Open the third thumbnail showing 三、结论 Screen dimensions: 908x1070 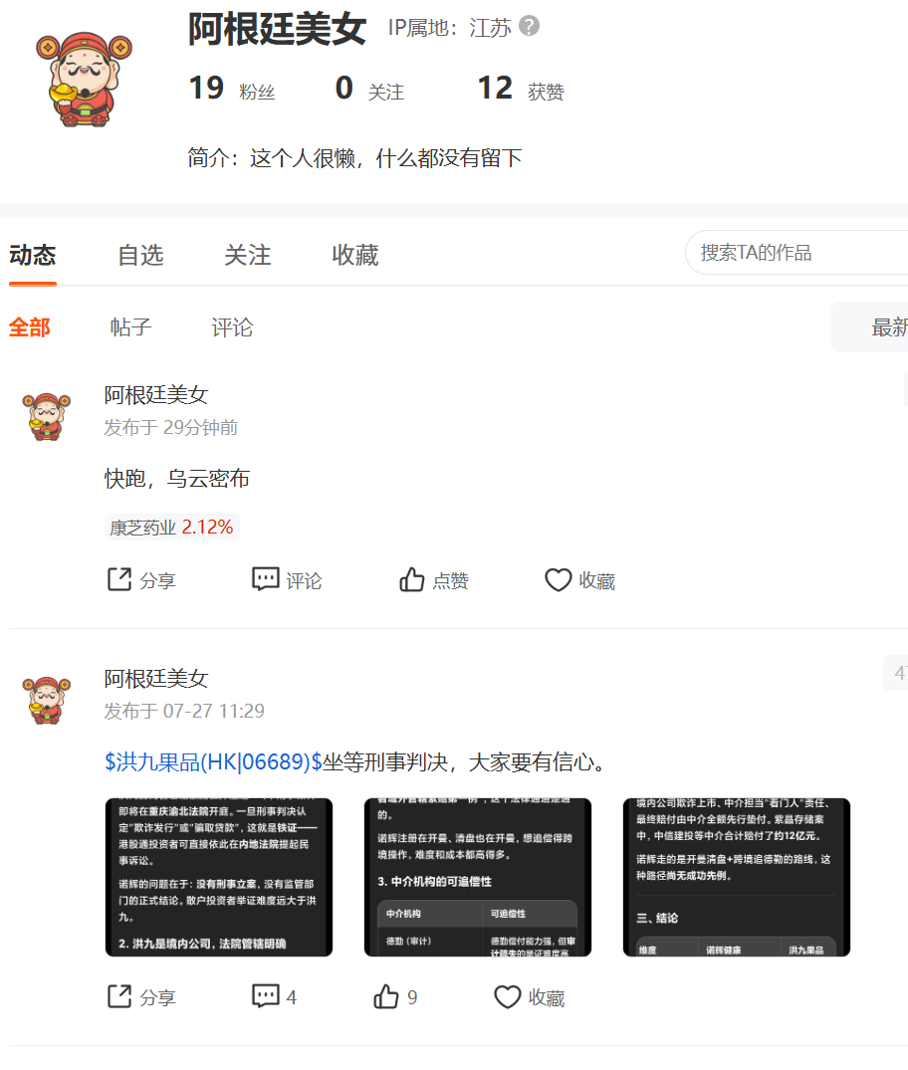pos(736,877)
